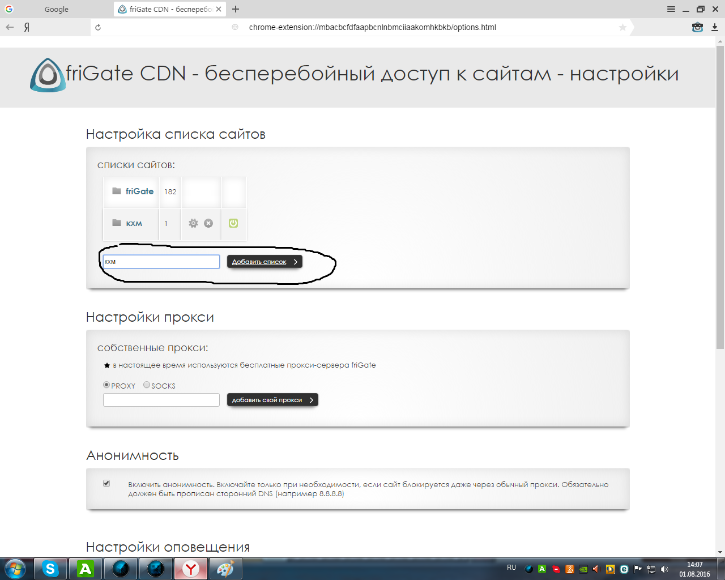This screenshot has width=725, height=580.
Task: Click the scrollbar up arrow
Action: [x=720, y=40]
